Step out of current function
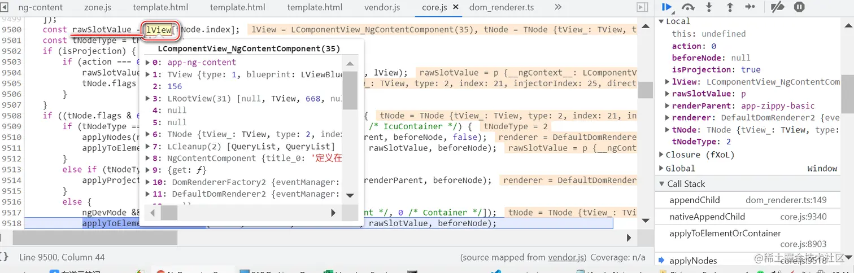The height and width of the screenshot is (273, 854). coord(730,7)
